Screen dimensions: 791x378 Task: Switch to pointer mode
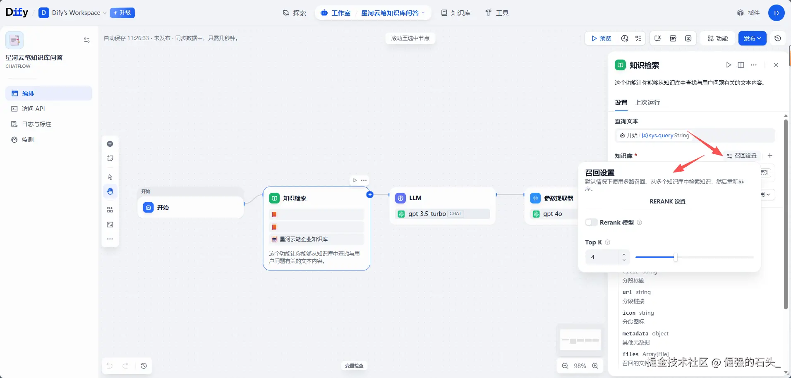point(110,177)
